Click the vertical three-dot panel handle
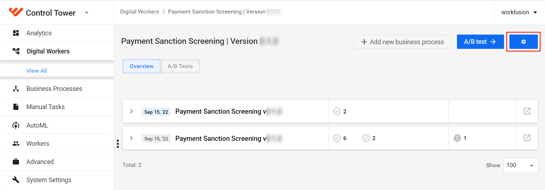The image size is (545, 190). tap(118, 144)
